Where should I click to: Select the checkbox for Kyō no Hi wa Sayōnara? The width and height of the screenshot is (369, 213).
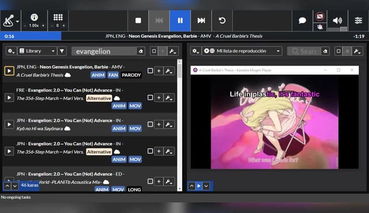point(150,124)
